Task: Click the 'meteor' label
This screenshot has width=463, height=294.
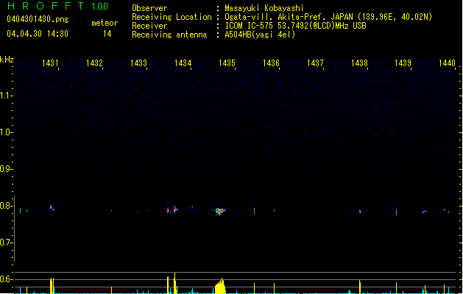Action: pos(105,23)
